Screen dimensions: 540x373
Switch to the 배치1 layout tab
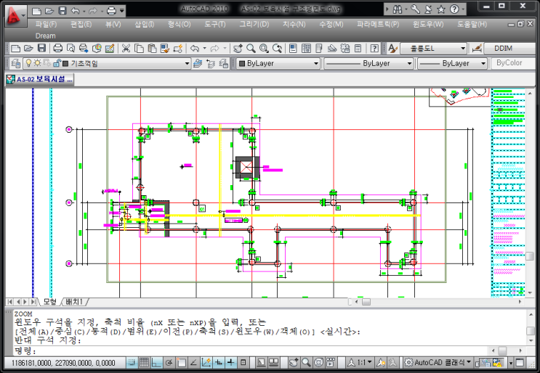click(74, 302)
